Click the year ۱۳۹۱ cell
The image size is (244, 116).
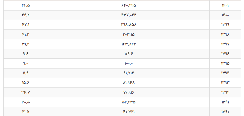[225, 102]
